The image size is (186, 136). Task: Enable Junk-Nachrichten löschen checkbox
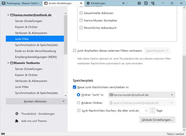tap(79, 110)
